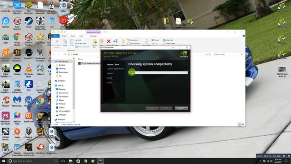
Task: Select Pictures under This PC
Action: (60, 104)
